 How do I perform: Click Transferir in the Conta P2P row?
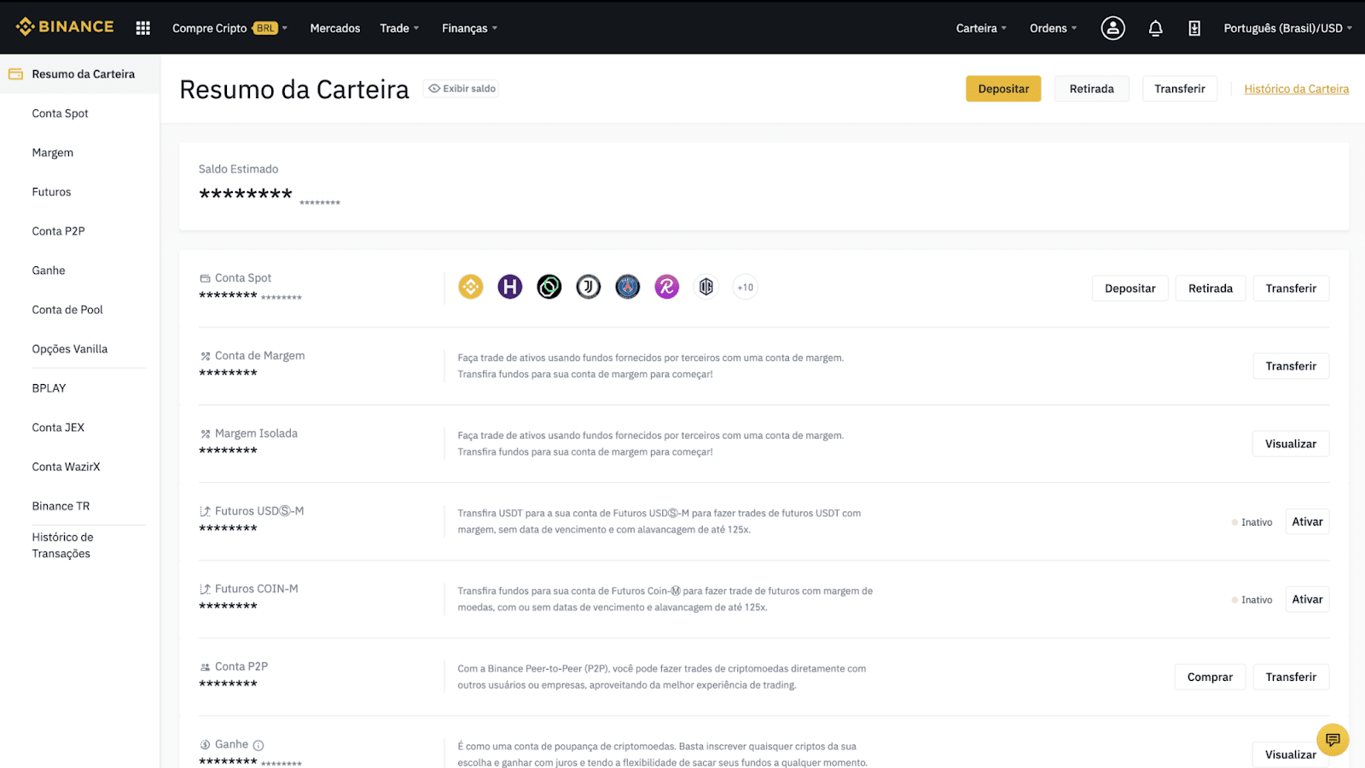1291,677
